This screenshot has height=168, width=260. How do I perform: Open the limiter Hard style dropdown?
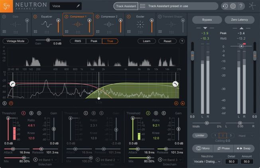coord(246,136)
